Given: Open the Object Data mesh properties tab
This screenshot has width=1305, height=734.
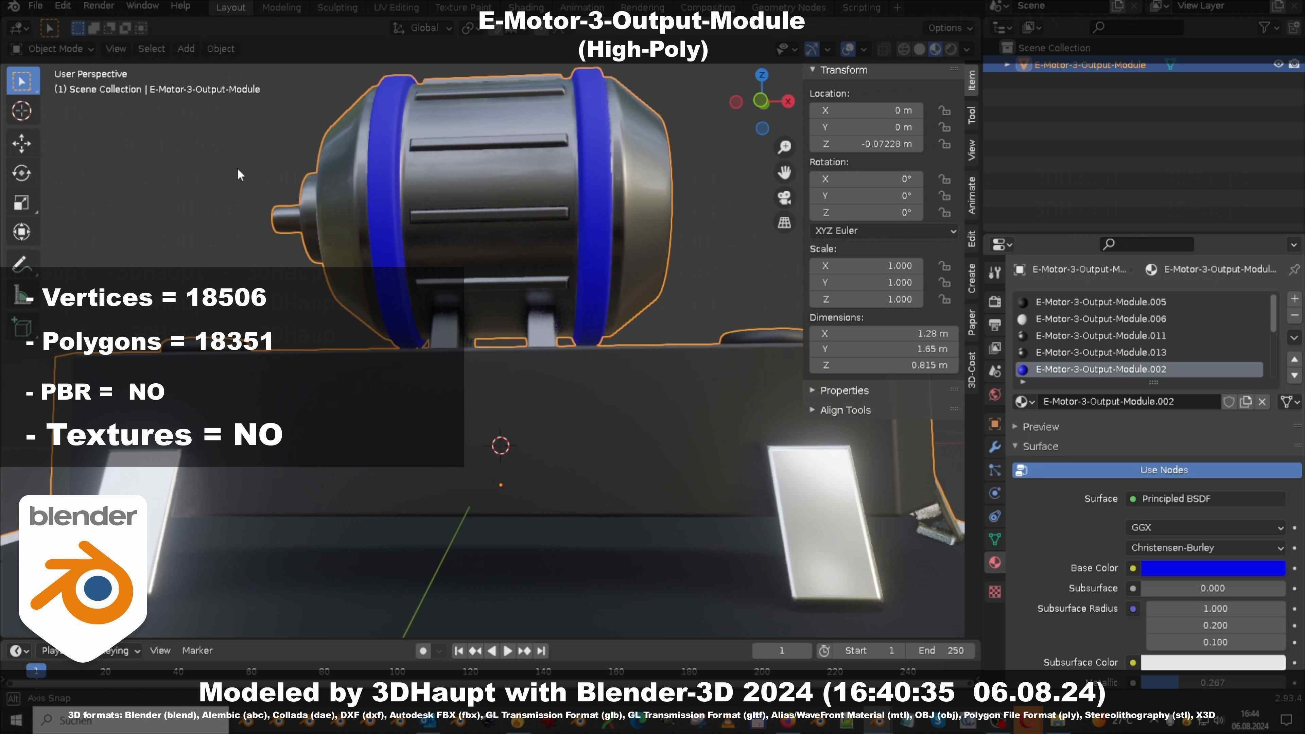Looking at the screenshot, I should [995, 539].
